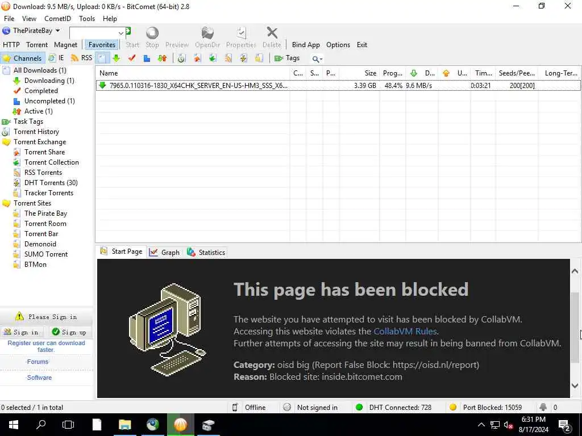Open the Help menu
Viewport: 582px width, 436px height.
tap(110, 19)
